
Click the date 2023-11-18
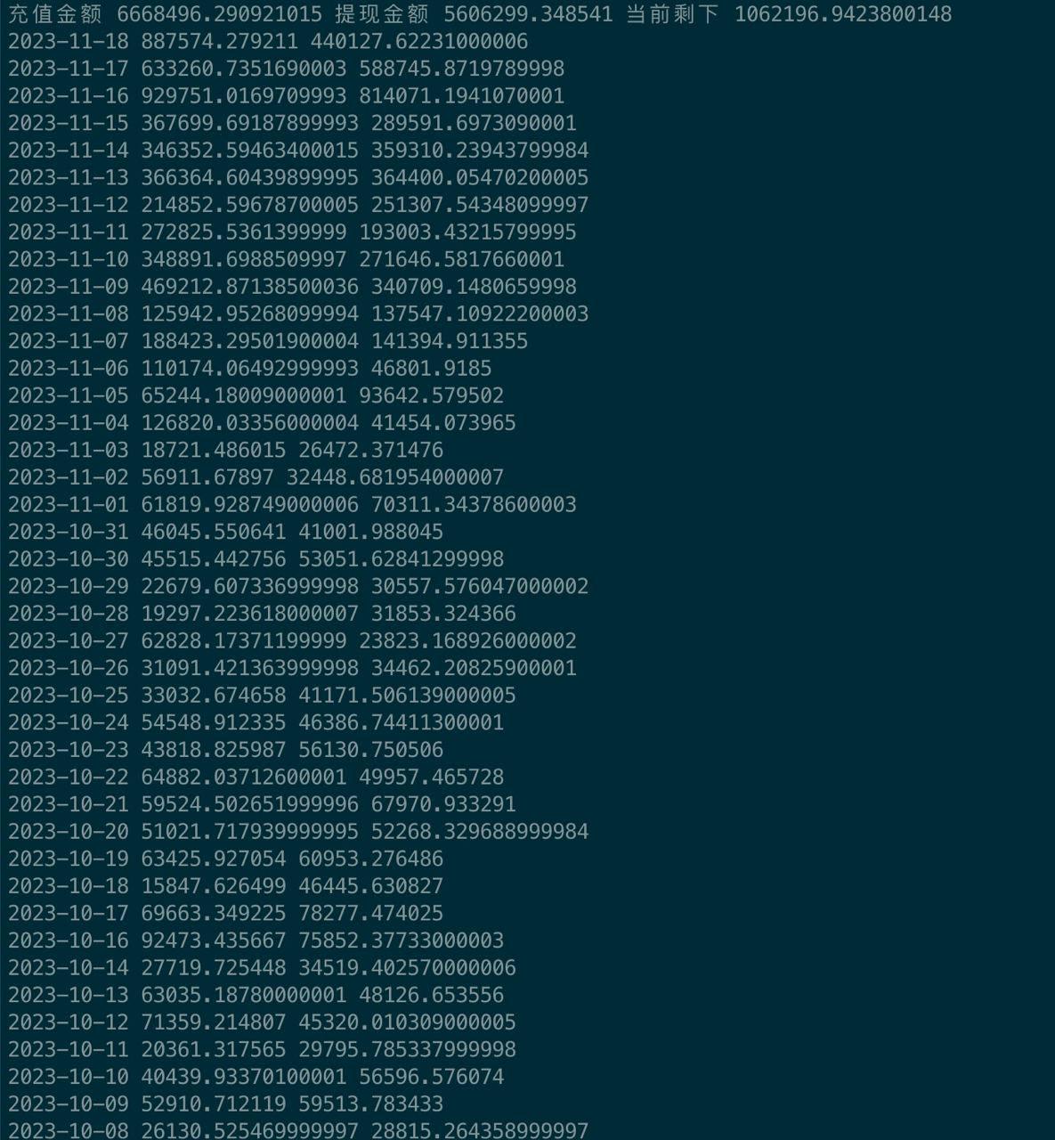point(69,42)
